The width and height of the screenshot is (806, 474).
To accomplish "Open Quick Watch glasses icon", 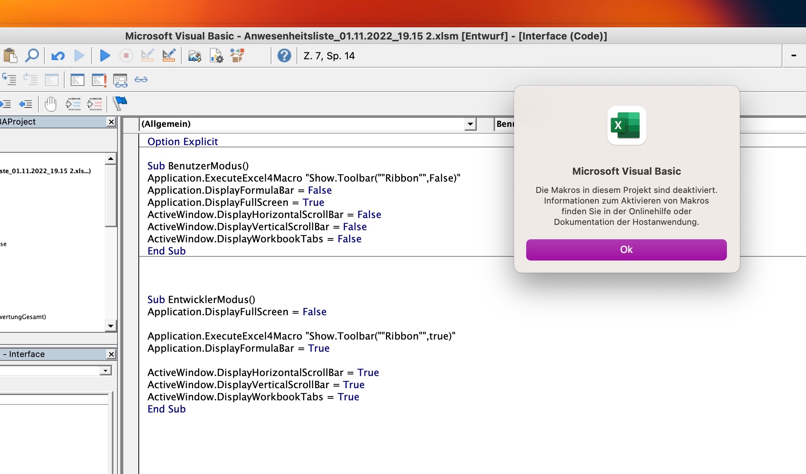I will 141,80.
